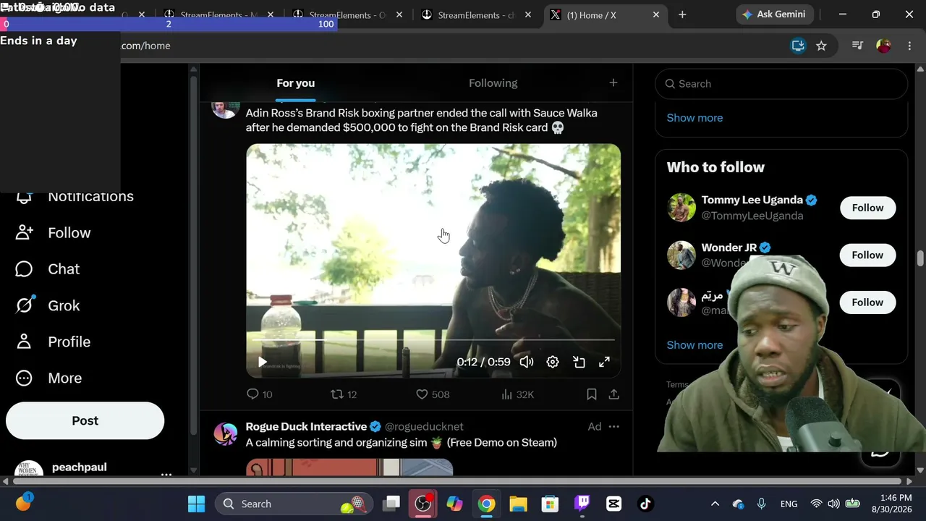Expand the More menu in sidebar
Screen dimensions: 926x521
click(x=48, y=378)
